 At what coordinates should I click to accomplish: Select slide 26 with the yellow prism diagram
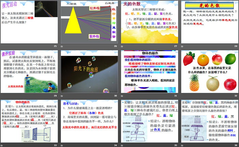tap(89, 22)
